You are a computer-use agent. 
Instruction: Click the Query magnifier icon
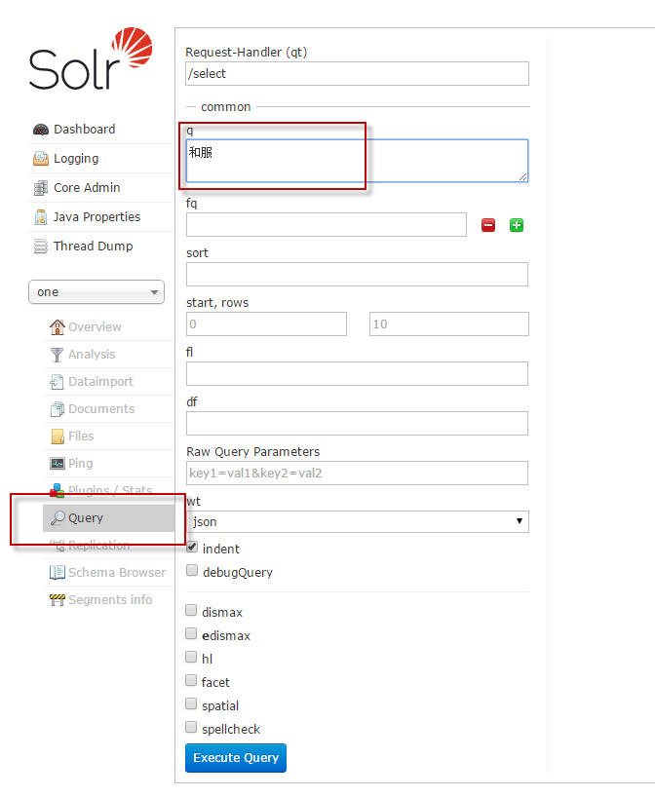(58, 518)
